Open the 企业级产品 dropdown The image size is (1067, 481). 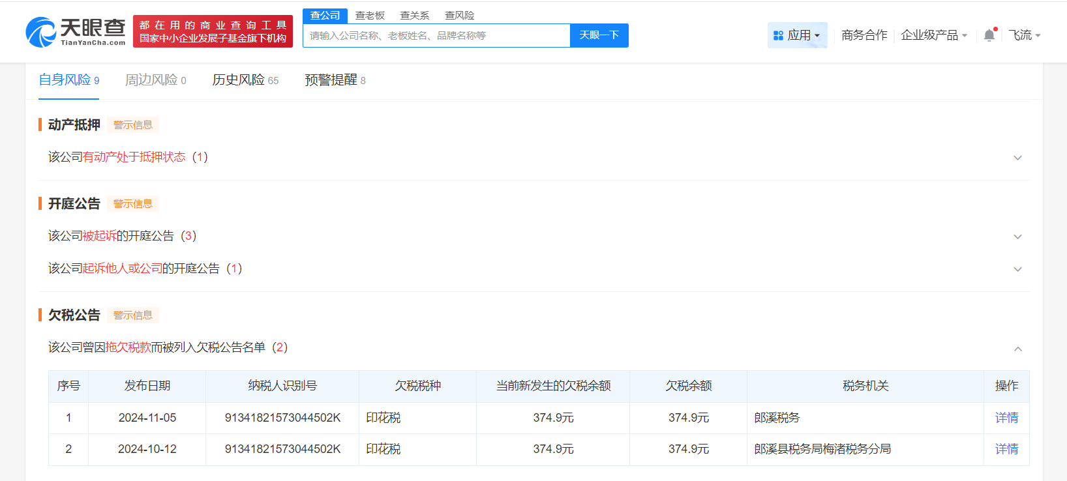[933, 35]
